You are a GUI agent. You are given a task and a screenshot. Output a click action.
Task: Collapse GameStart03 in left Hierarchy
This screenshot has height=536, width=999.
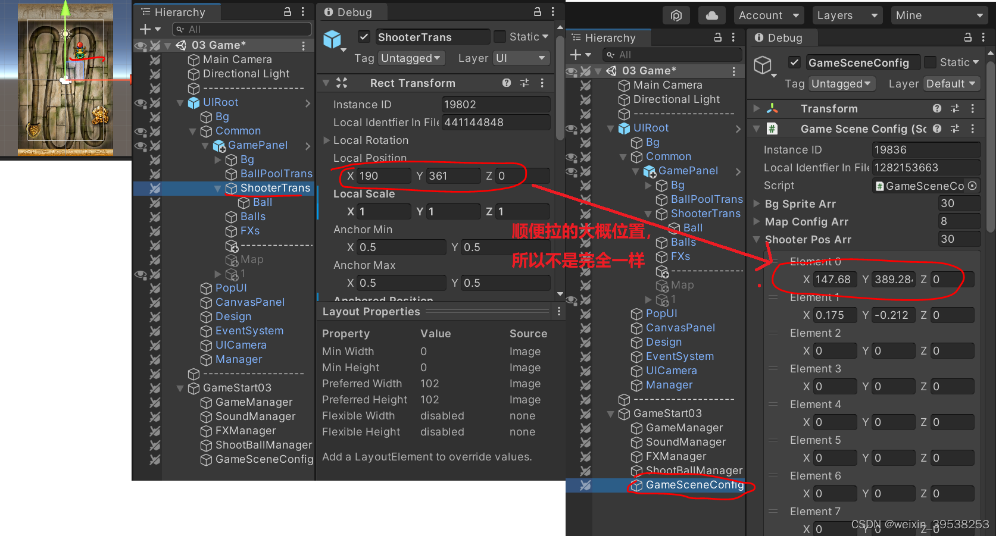[180, 388]
